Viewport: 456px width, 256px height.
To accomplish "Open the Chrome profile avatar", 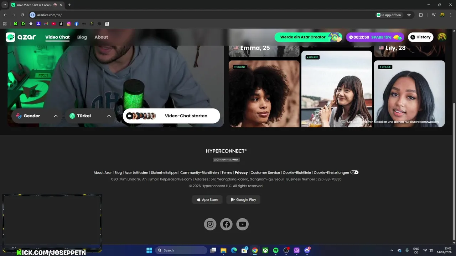I will point(442,15).
